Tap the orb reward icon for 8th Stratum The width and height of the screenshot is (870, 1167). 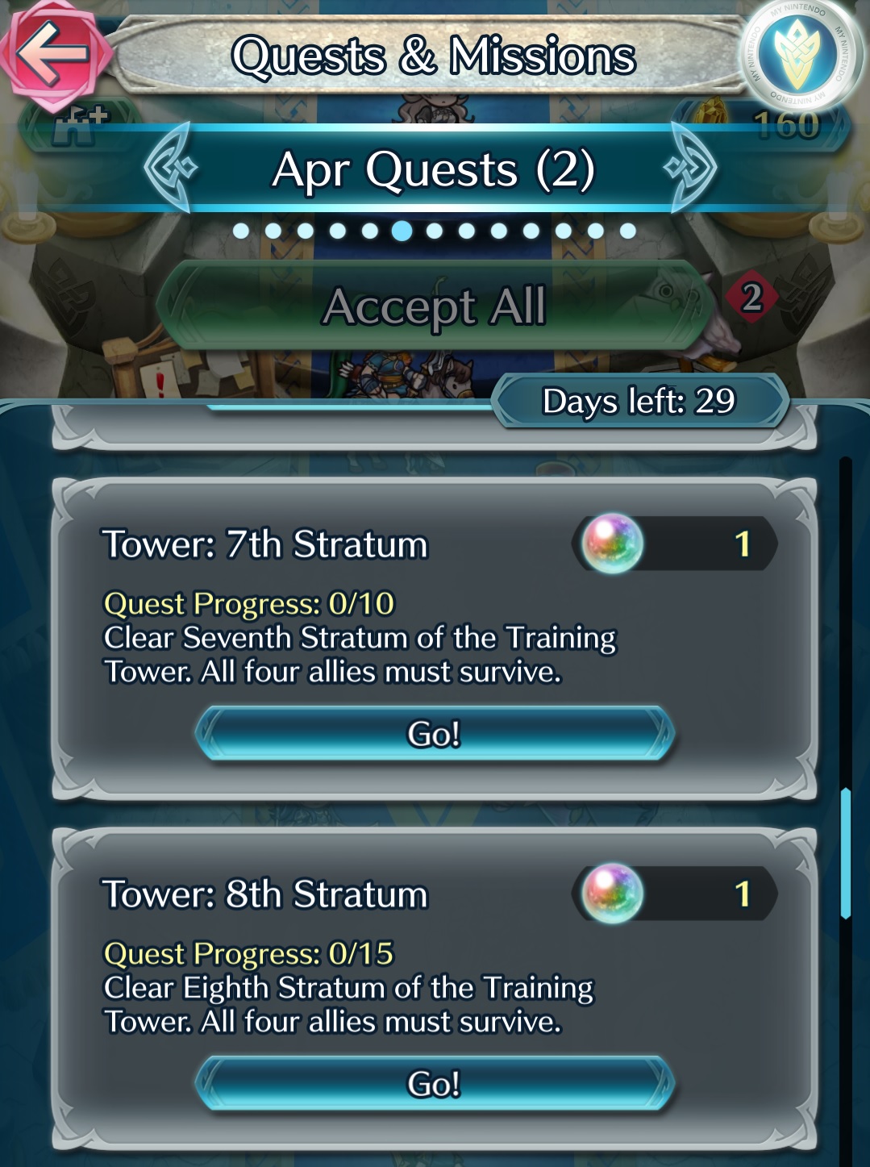(x=613, y=893)
